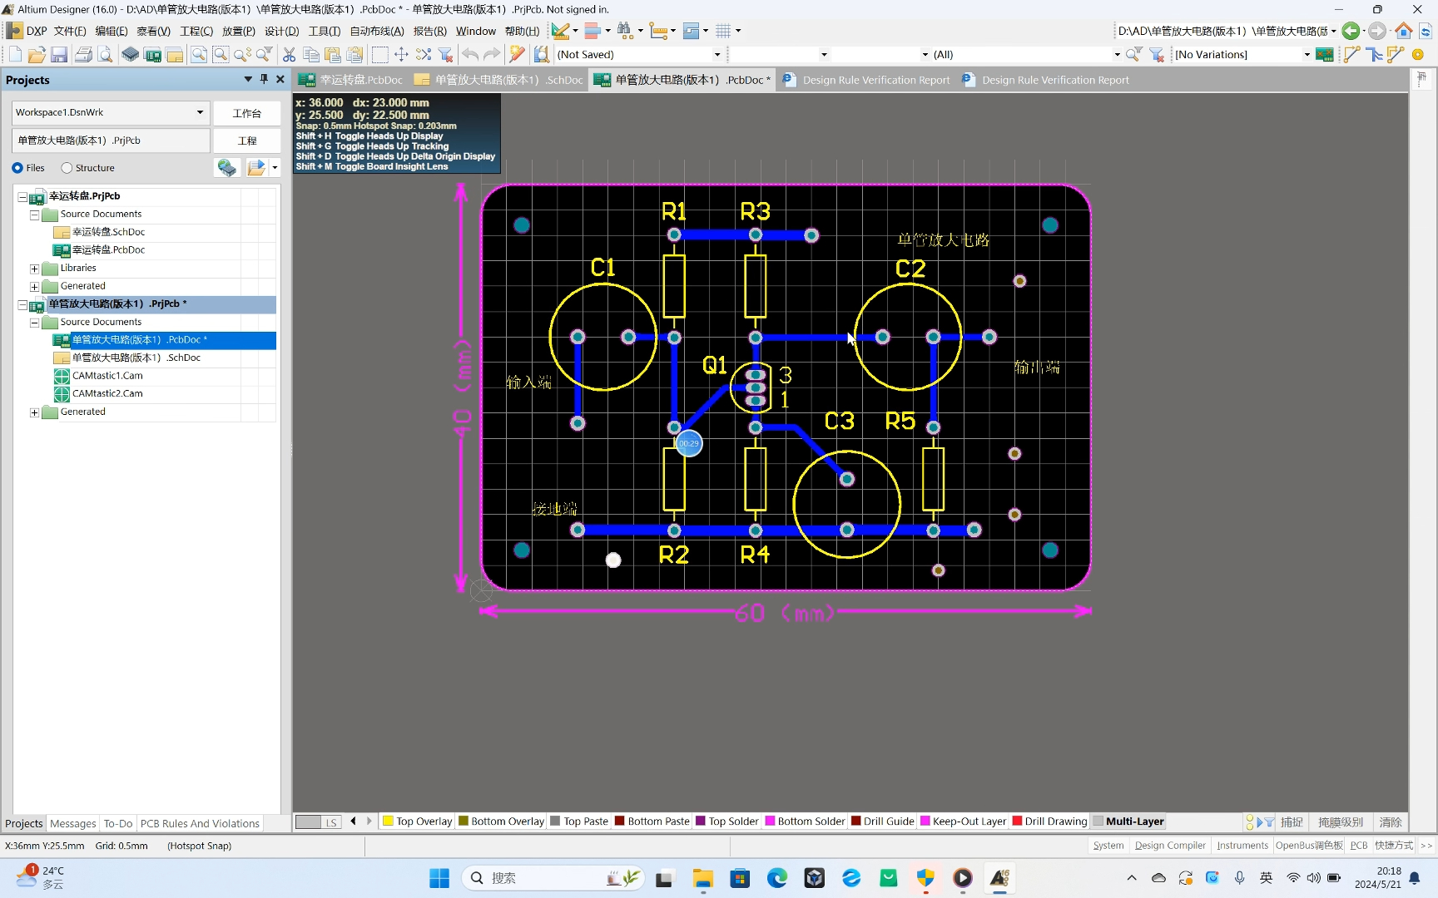Open the Workspace1.DsnWrk dropdown
Viewport: 1438px width, 898px height.
point(200,112)
